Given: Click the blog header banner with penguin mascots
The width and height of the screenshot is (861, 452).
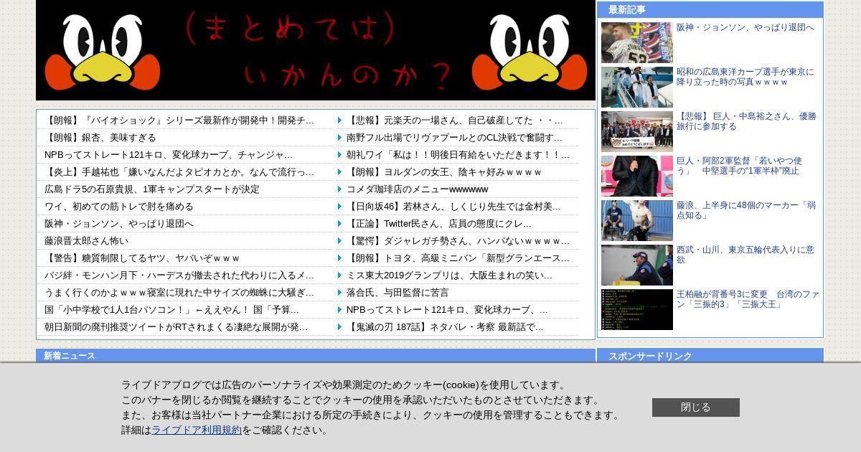Looking at the screenshot, I should (316, 50).
